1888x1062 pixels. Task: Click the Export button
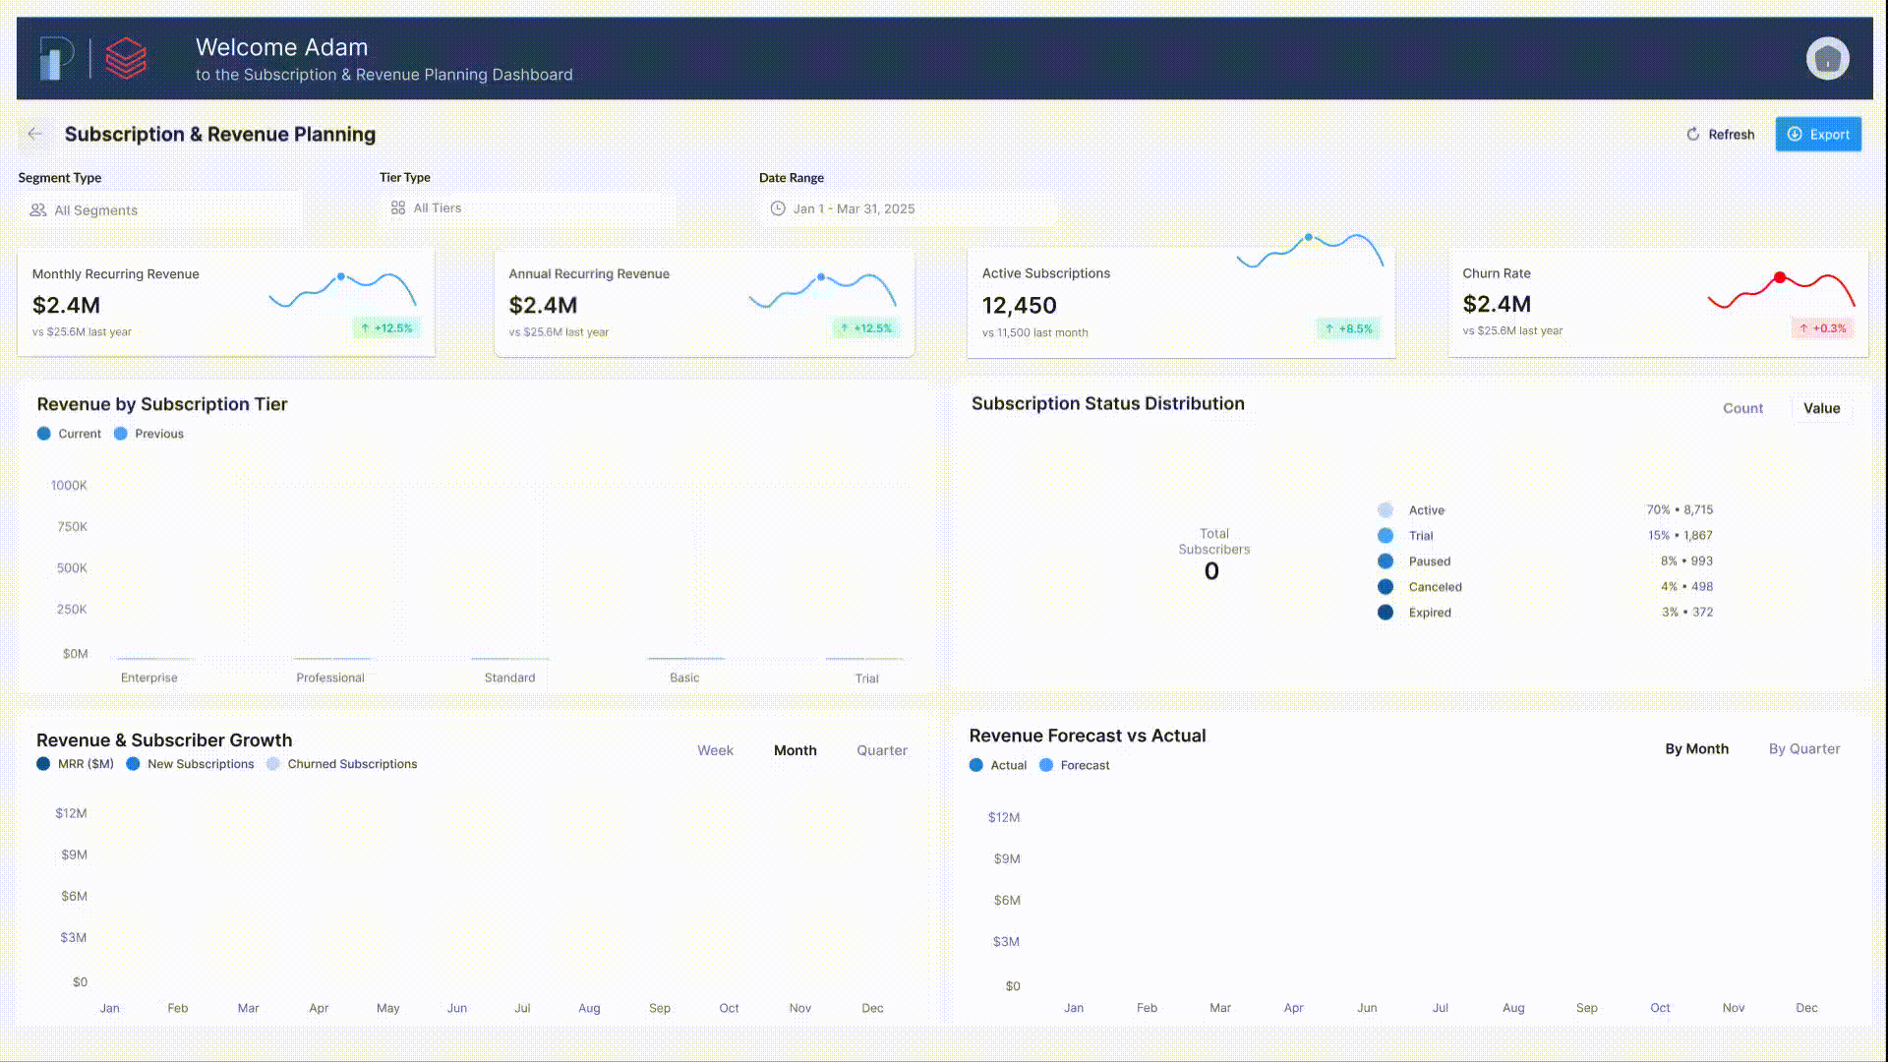(x=1817, y=135)
